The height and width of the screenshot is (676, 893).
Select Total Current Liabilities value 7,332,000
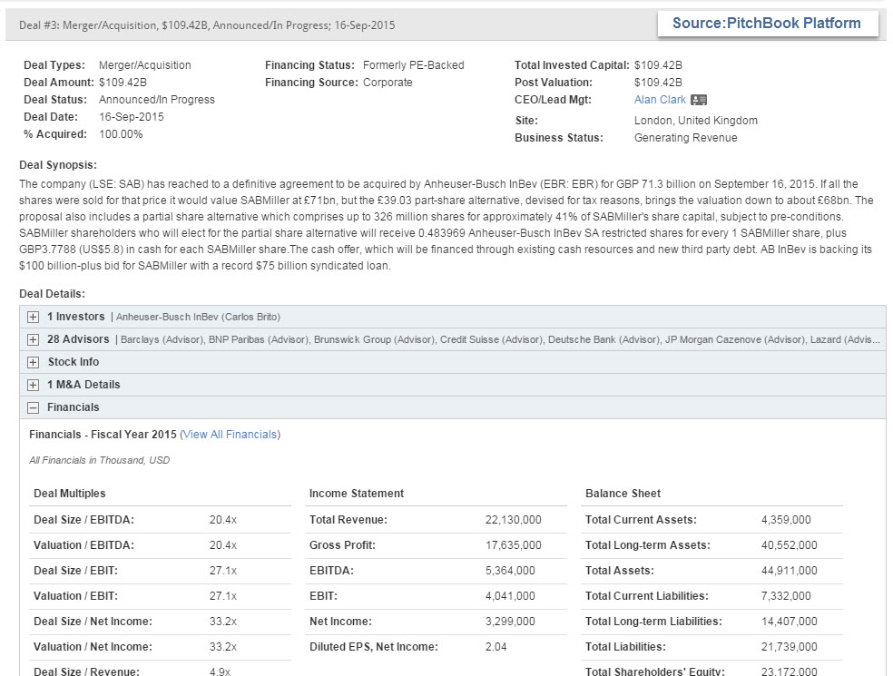pyautogui.click(x=786, y=596)
